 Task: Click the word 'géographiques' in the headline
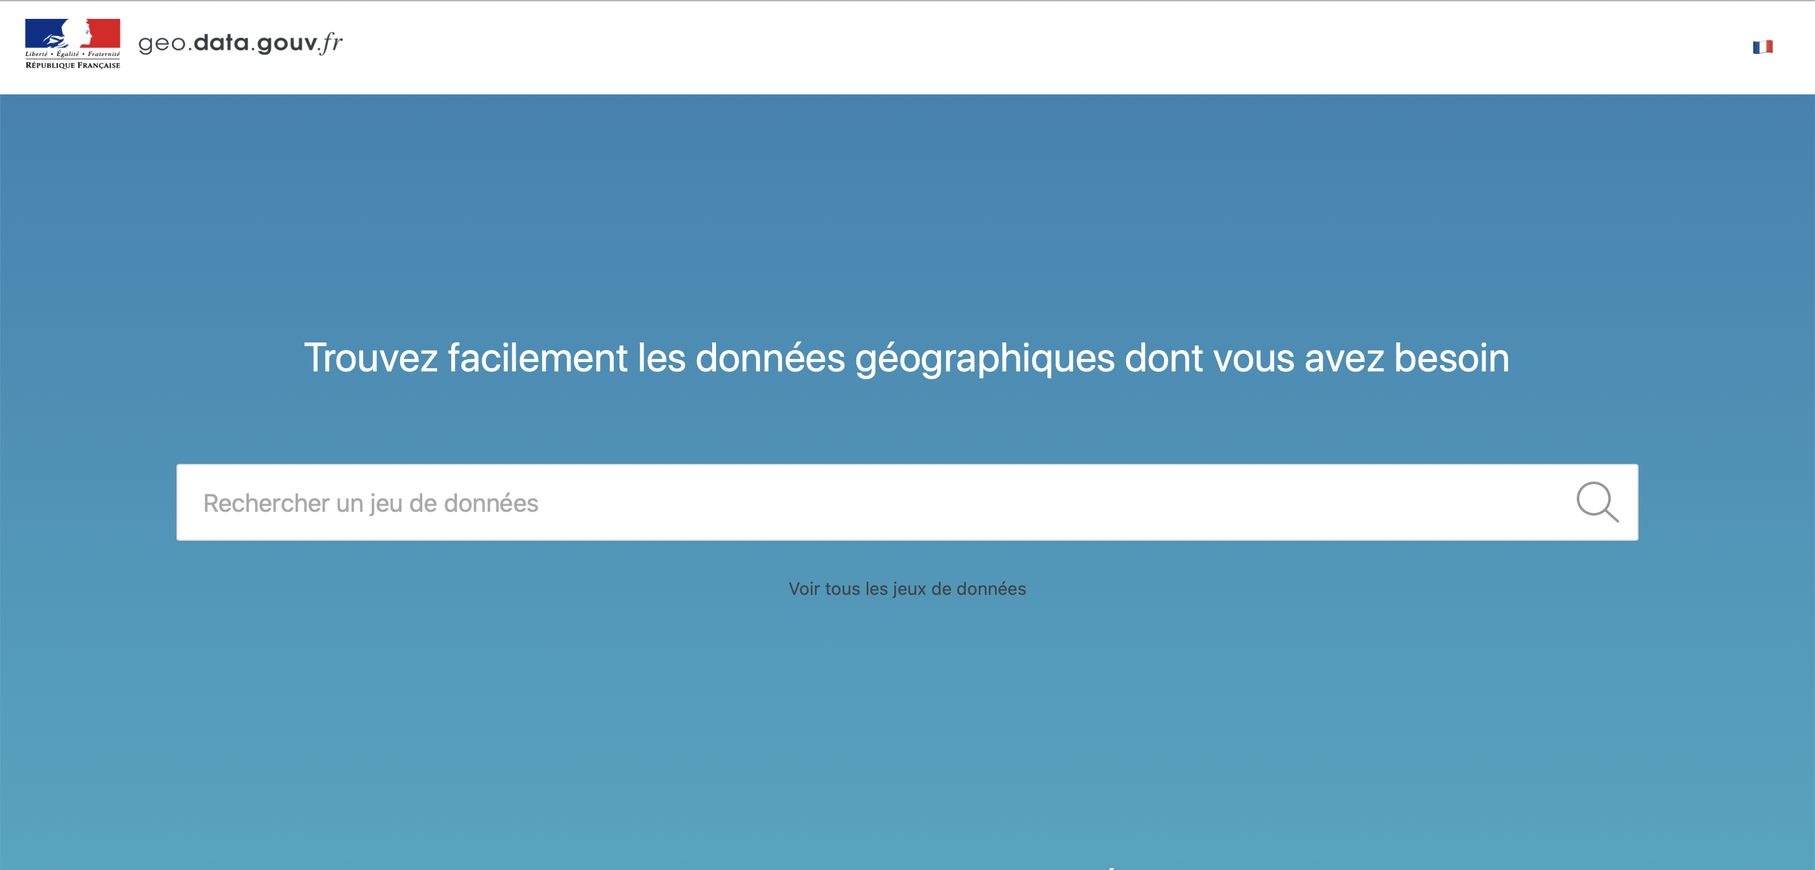click(x=984, y=359)
